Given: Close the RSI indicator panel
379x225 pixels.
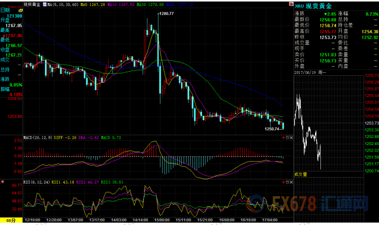Looking at the screenshot, I should tap(291, 182).
